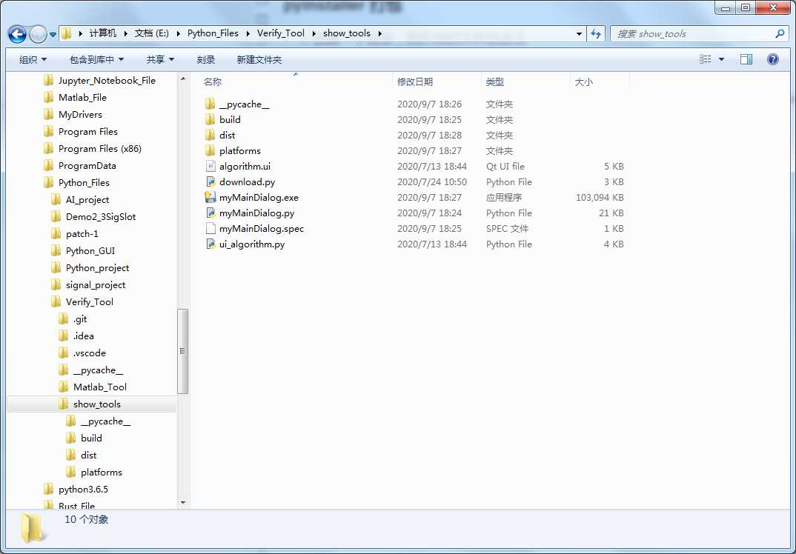Select the ui_algorithm.py Python file icon
The width and height of the screenshot is (796, 554).
point(210,244)
